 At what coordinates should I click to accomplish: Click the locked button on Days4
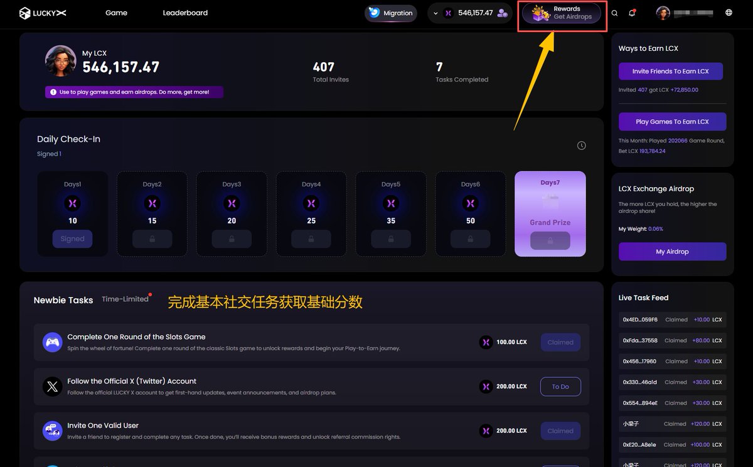tap(311, 239)
